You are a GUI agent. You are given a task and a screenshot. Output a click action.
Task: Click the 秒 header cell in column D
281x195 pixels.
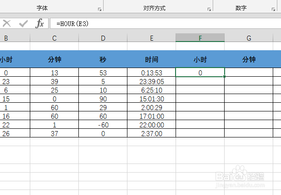pyautogui.click(x=103, y=59)
